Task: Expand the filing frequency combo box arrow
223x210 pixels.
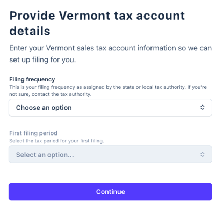Action: pos(203,107)
